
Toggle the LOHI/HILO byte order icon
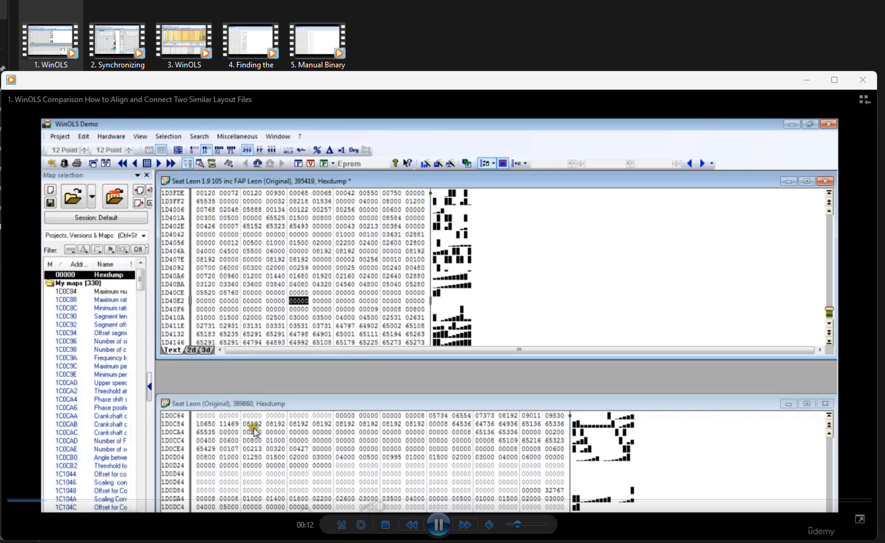coord(288,150)
